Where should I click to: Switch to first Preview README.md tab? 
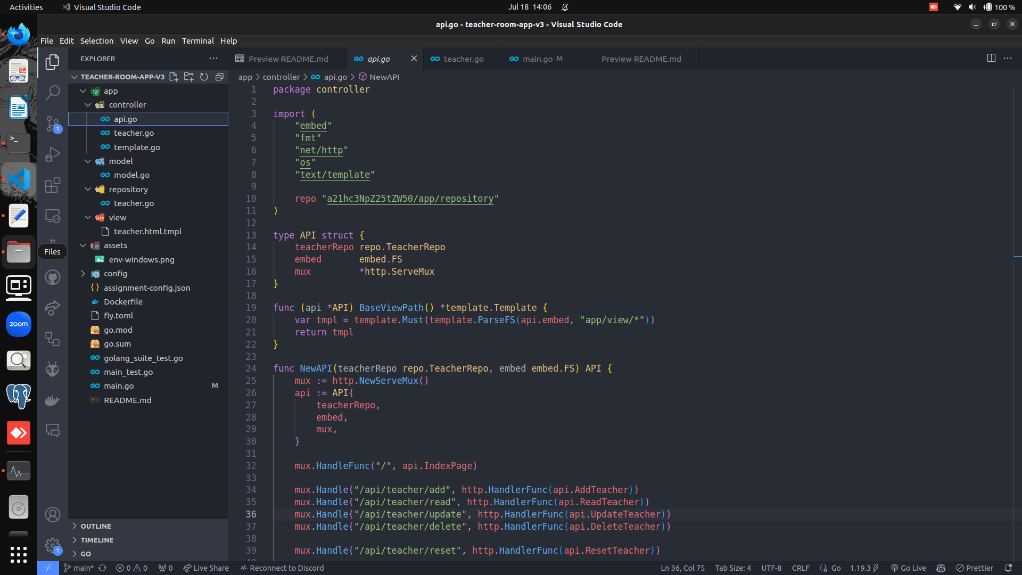click(x=288, y=59)
